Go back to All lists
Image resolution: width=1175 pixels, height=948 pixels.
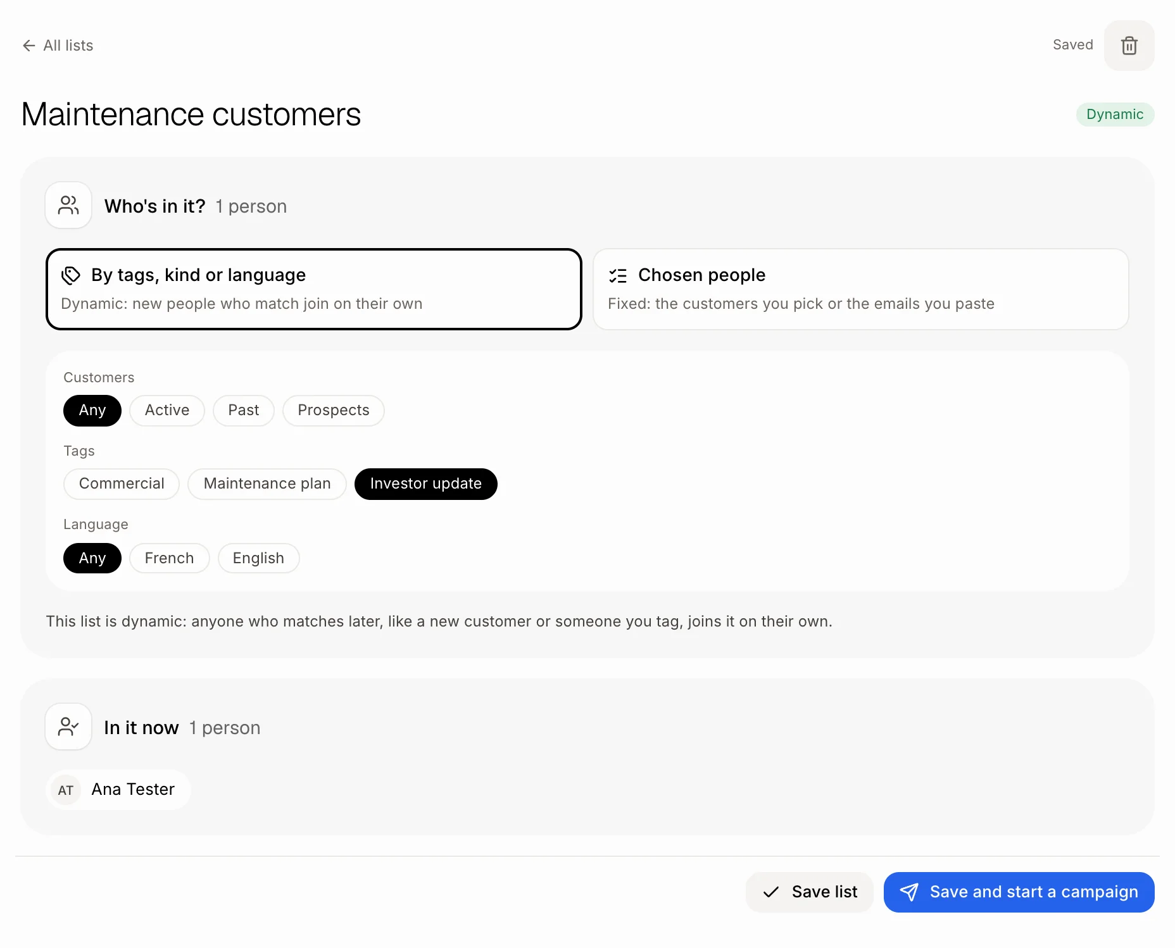pos(58,46)
